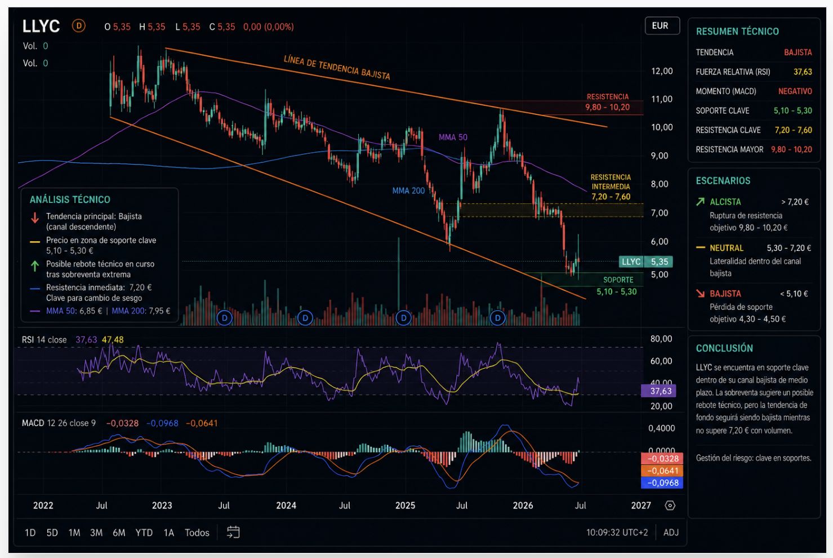Click the yellow dash icon beside NEUTRAL

point(701,247)
